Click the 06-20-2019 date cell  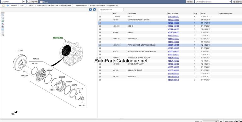[x=205, y=20]
